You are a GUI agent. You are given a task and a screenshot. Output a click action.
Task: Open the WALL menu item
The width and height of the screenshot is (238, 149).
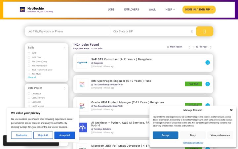pos(152,10)
